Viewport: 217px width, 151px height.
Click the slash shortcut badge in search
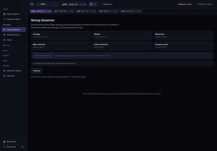coord(55,4)
